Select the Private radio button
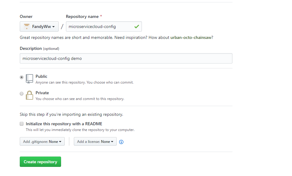Viewport: 292px width, 176px height. click(x=22, y=94)
